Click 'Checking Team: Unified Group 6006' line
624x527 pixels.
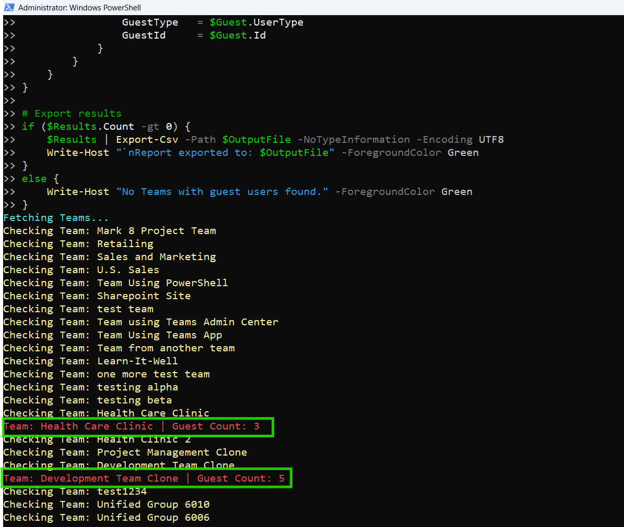coord(106,518)
